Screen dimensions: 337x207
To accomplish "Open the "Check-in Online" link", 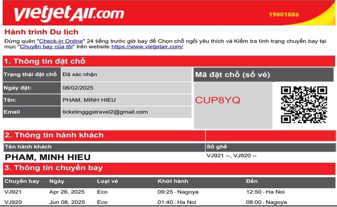I will [61, 41].
